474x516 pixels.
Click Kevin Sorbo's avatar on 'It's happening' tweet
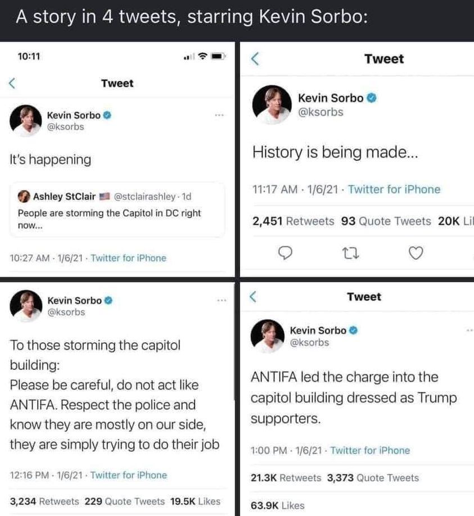point(26,120)
